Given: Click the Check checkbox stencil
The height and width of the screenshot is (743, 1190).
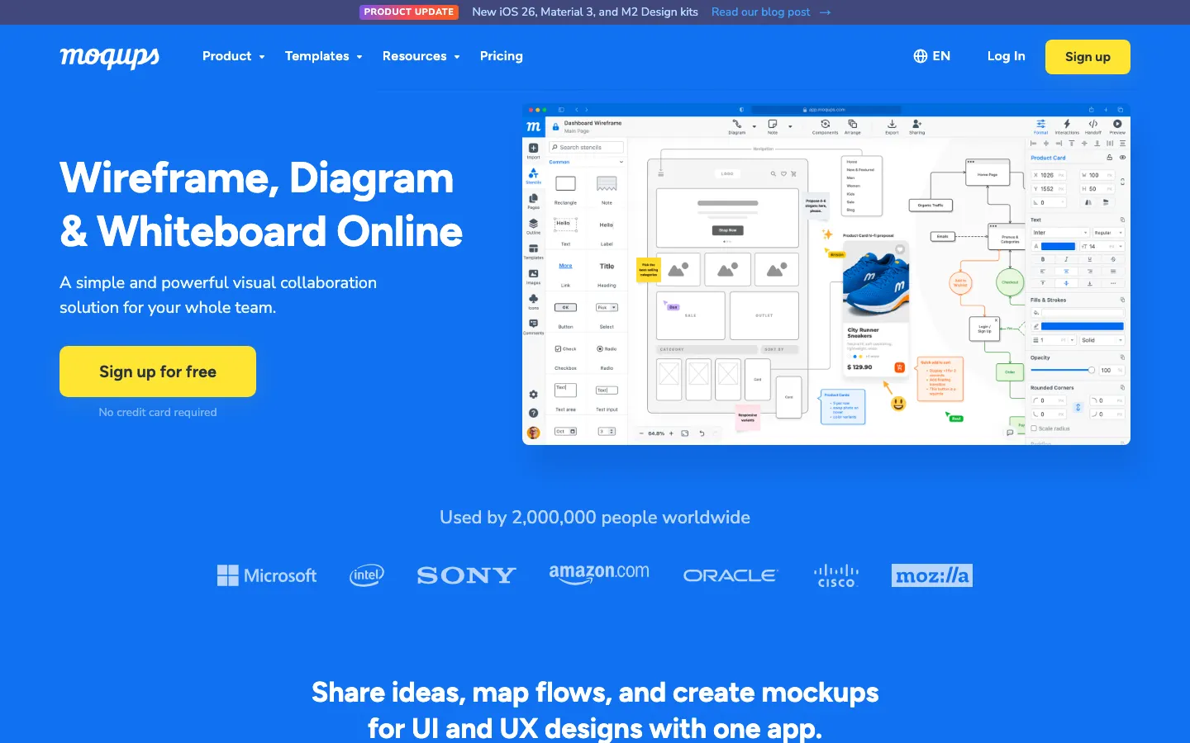Looking at the screenshot, I should [559, 349].
